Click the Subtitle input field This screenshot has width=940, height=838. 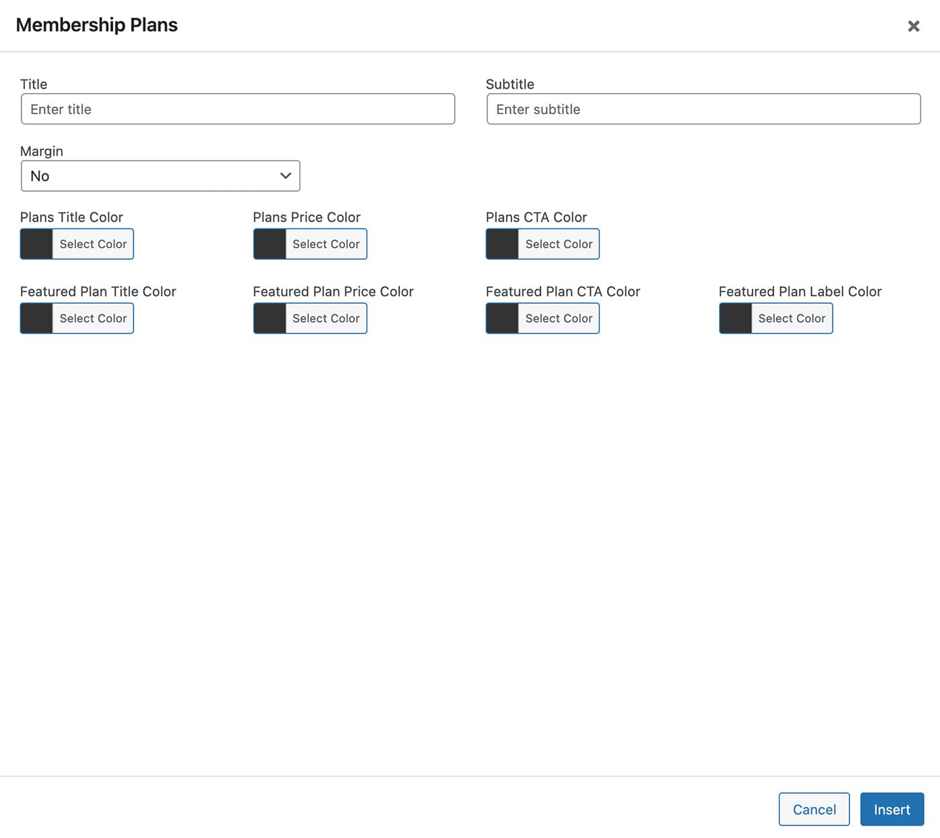point(703,109)
